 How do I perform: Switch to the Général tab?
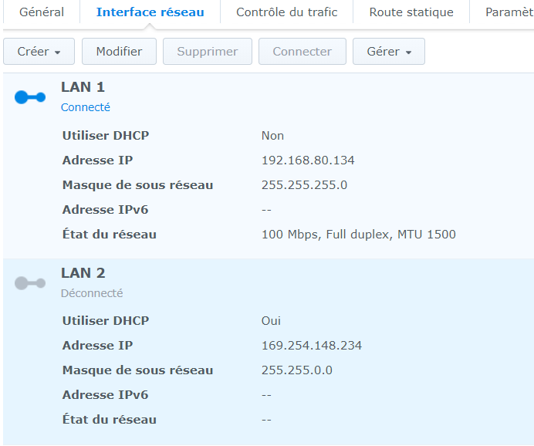pos(42,12)
